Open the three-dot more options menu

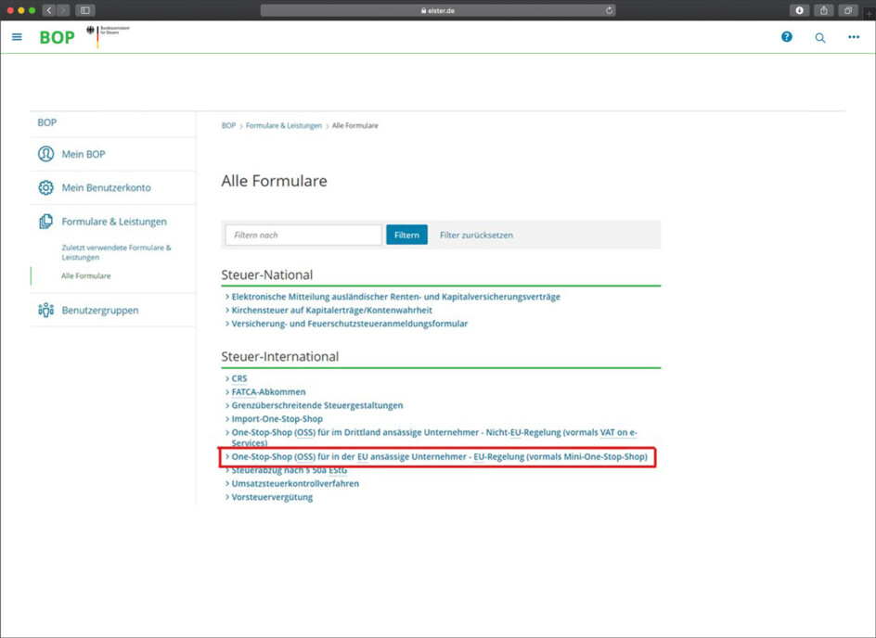point(854,37)
